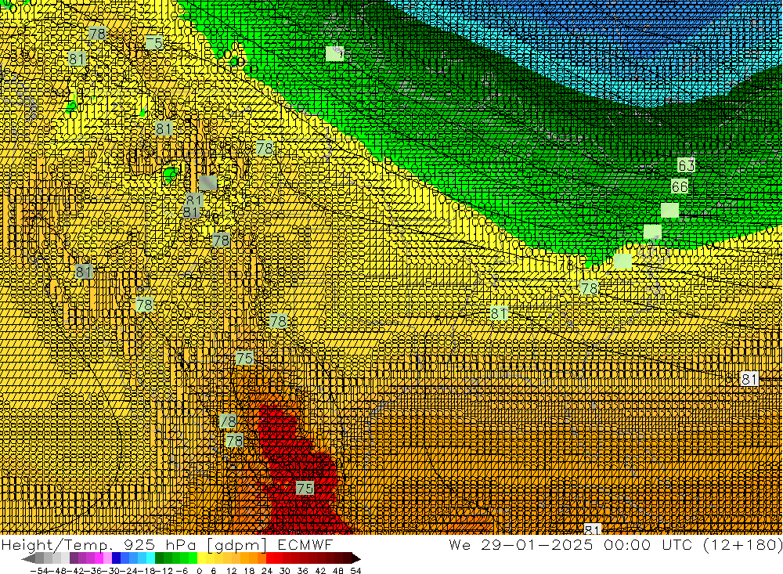Click the '24' legend tick label
Viewport: 783px width, 574px height.
(267, 571)
